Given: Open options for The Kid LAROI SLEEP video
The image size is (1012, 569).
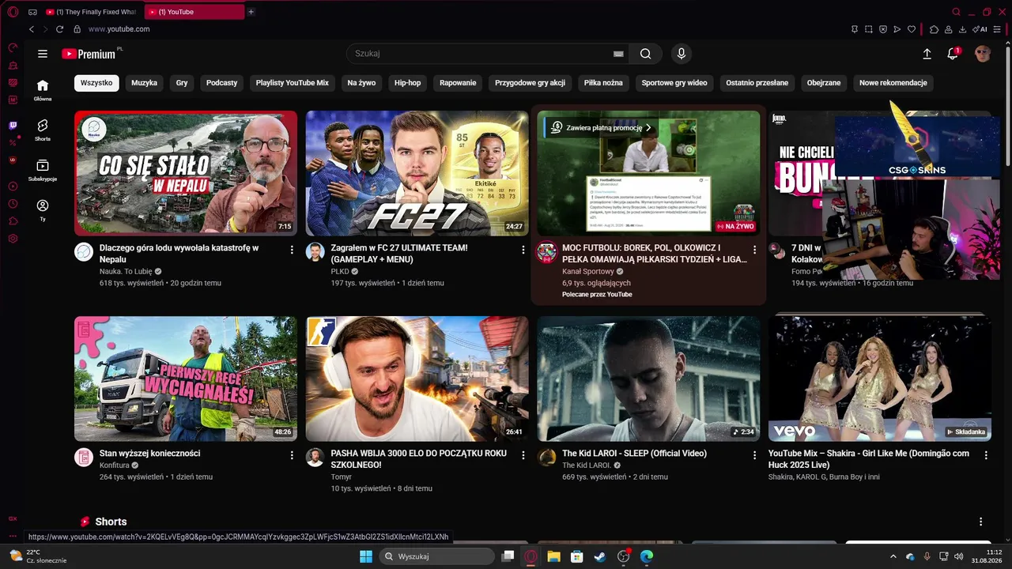Looking at the screenshot, I should pos(754,455).
